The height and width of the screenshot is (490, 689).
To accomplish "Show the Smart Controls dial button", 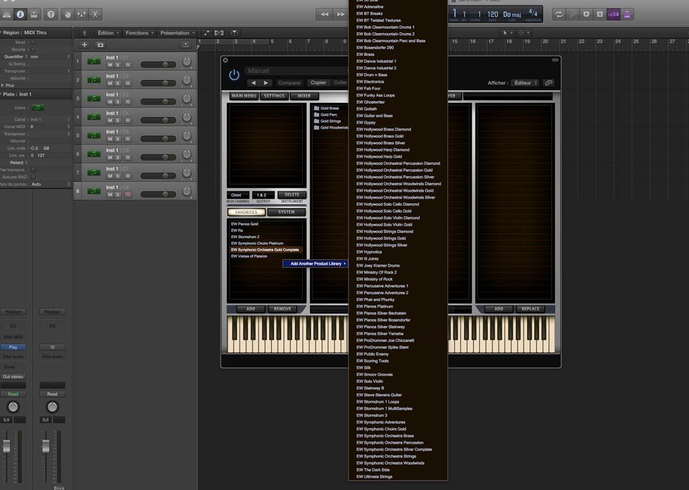I will 68,15.
